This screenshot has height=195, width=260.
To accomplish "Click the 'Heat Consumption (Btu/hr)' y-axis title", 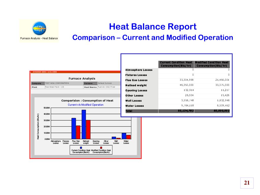I will tap(38, 126).
